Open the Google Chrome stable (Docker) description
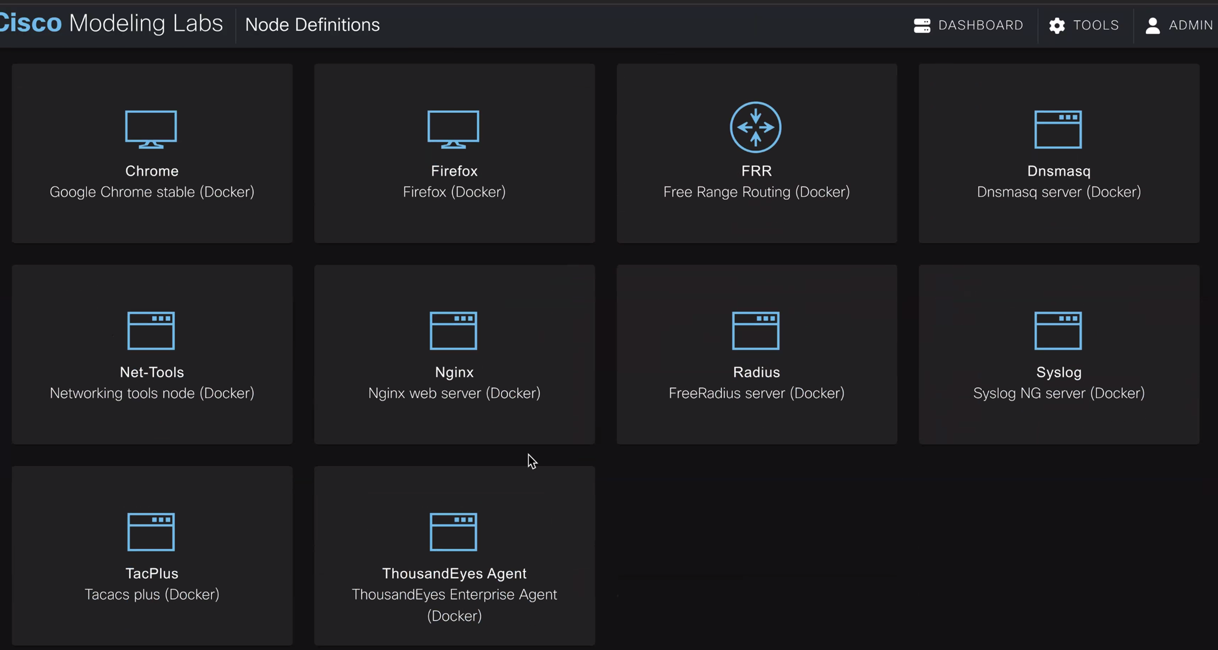The height and width of the screenshot is (650, 1218). [x=152, y=192]
